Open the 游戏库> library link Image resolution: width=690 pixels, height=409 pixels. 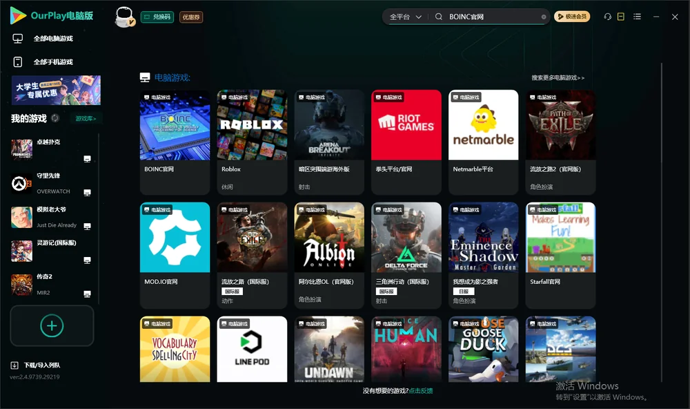point(86,119)
